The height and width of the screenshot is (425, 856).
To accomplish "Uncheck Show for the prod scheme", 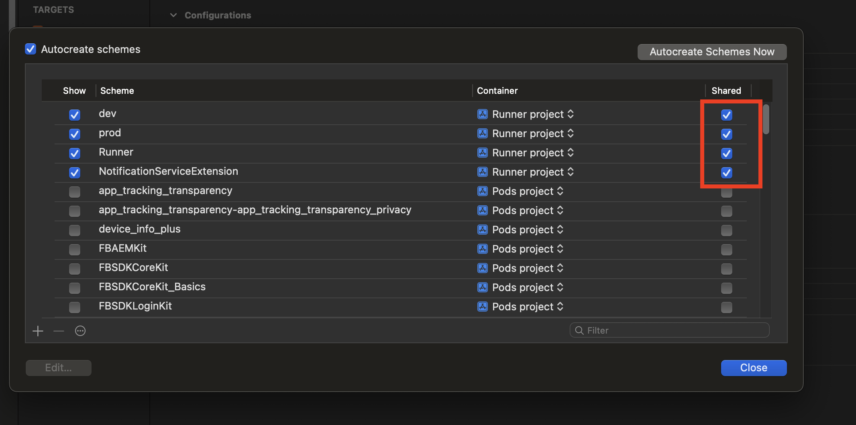I will point(75,134).
